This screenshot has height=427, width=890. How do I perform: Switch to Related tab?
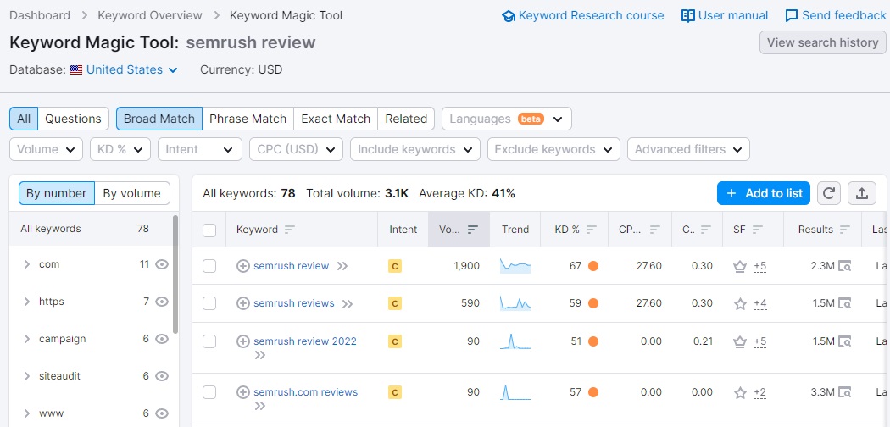point(406,119)
